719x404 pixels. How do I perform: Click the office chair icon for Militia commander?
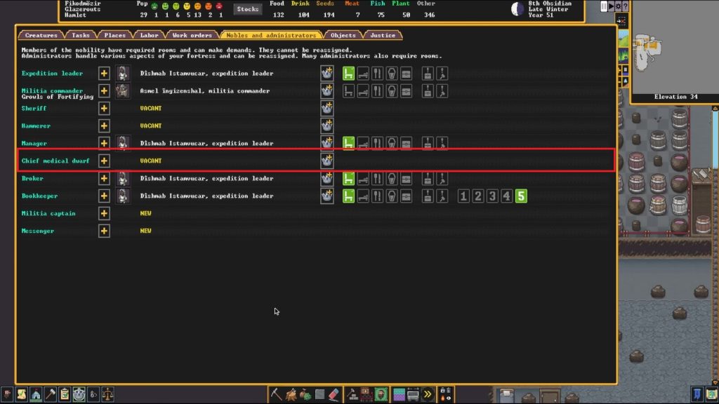pos(348,90)
